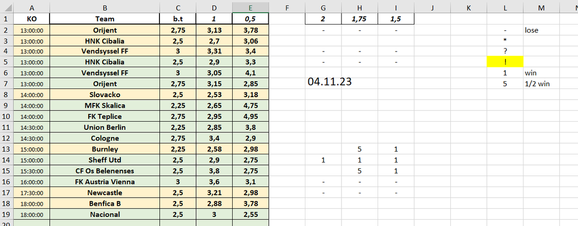Select the 4,75 value in MFK Skalica row
578x226 pixels.
coord(250,106)
